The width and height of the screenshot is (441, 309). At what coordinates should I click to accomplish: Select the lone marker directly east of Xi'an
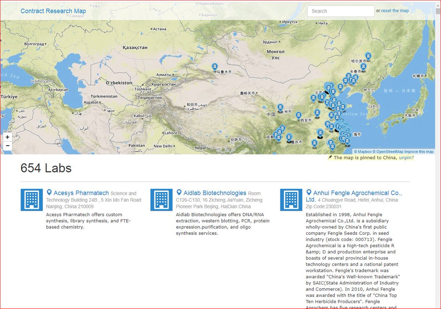317,113
